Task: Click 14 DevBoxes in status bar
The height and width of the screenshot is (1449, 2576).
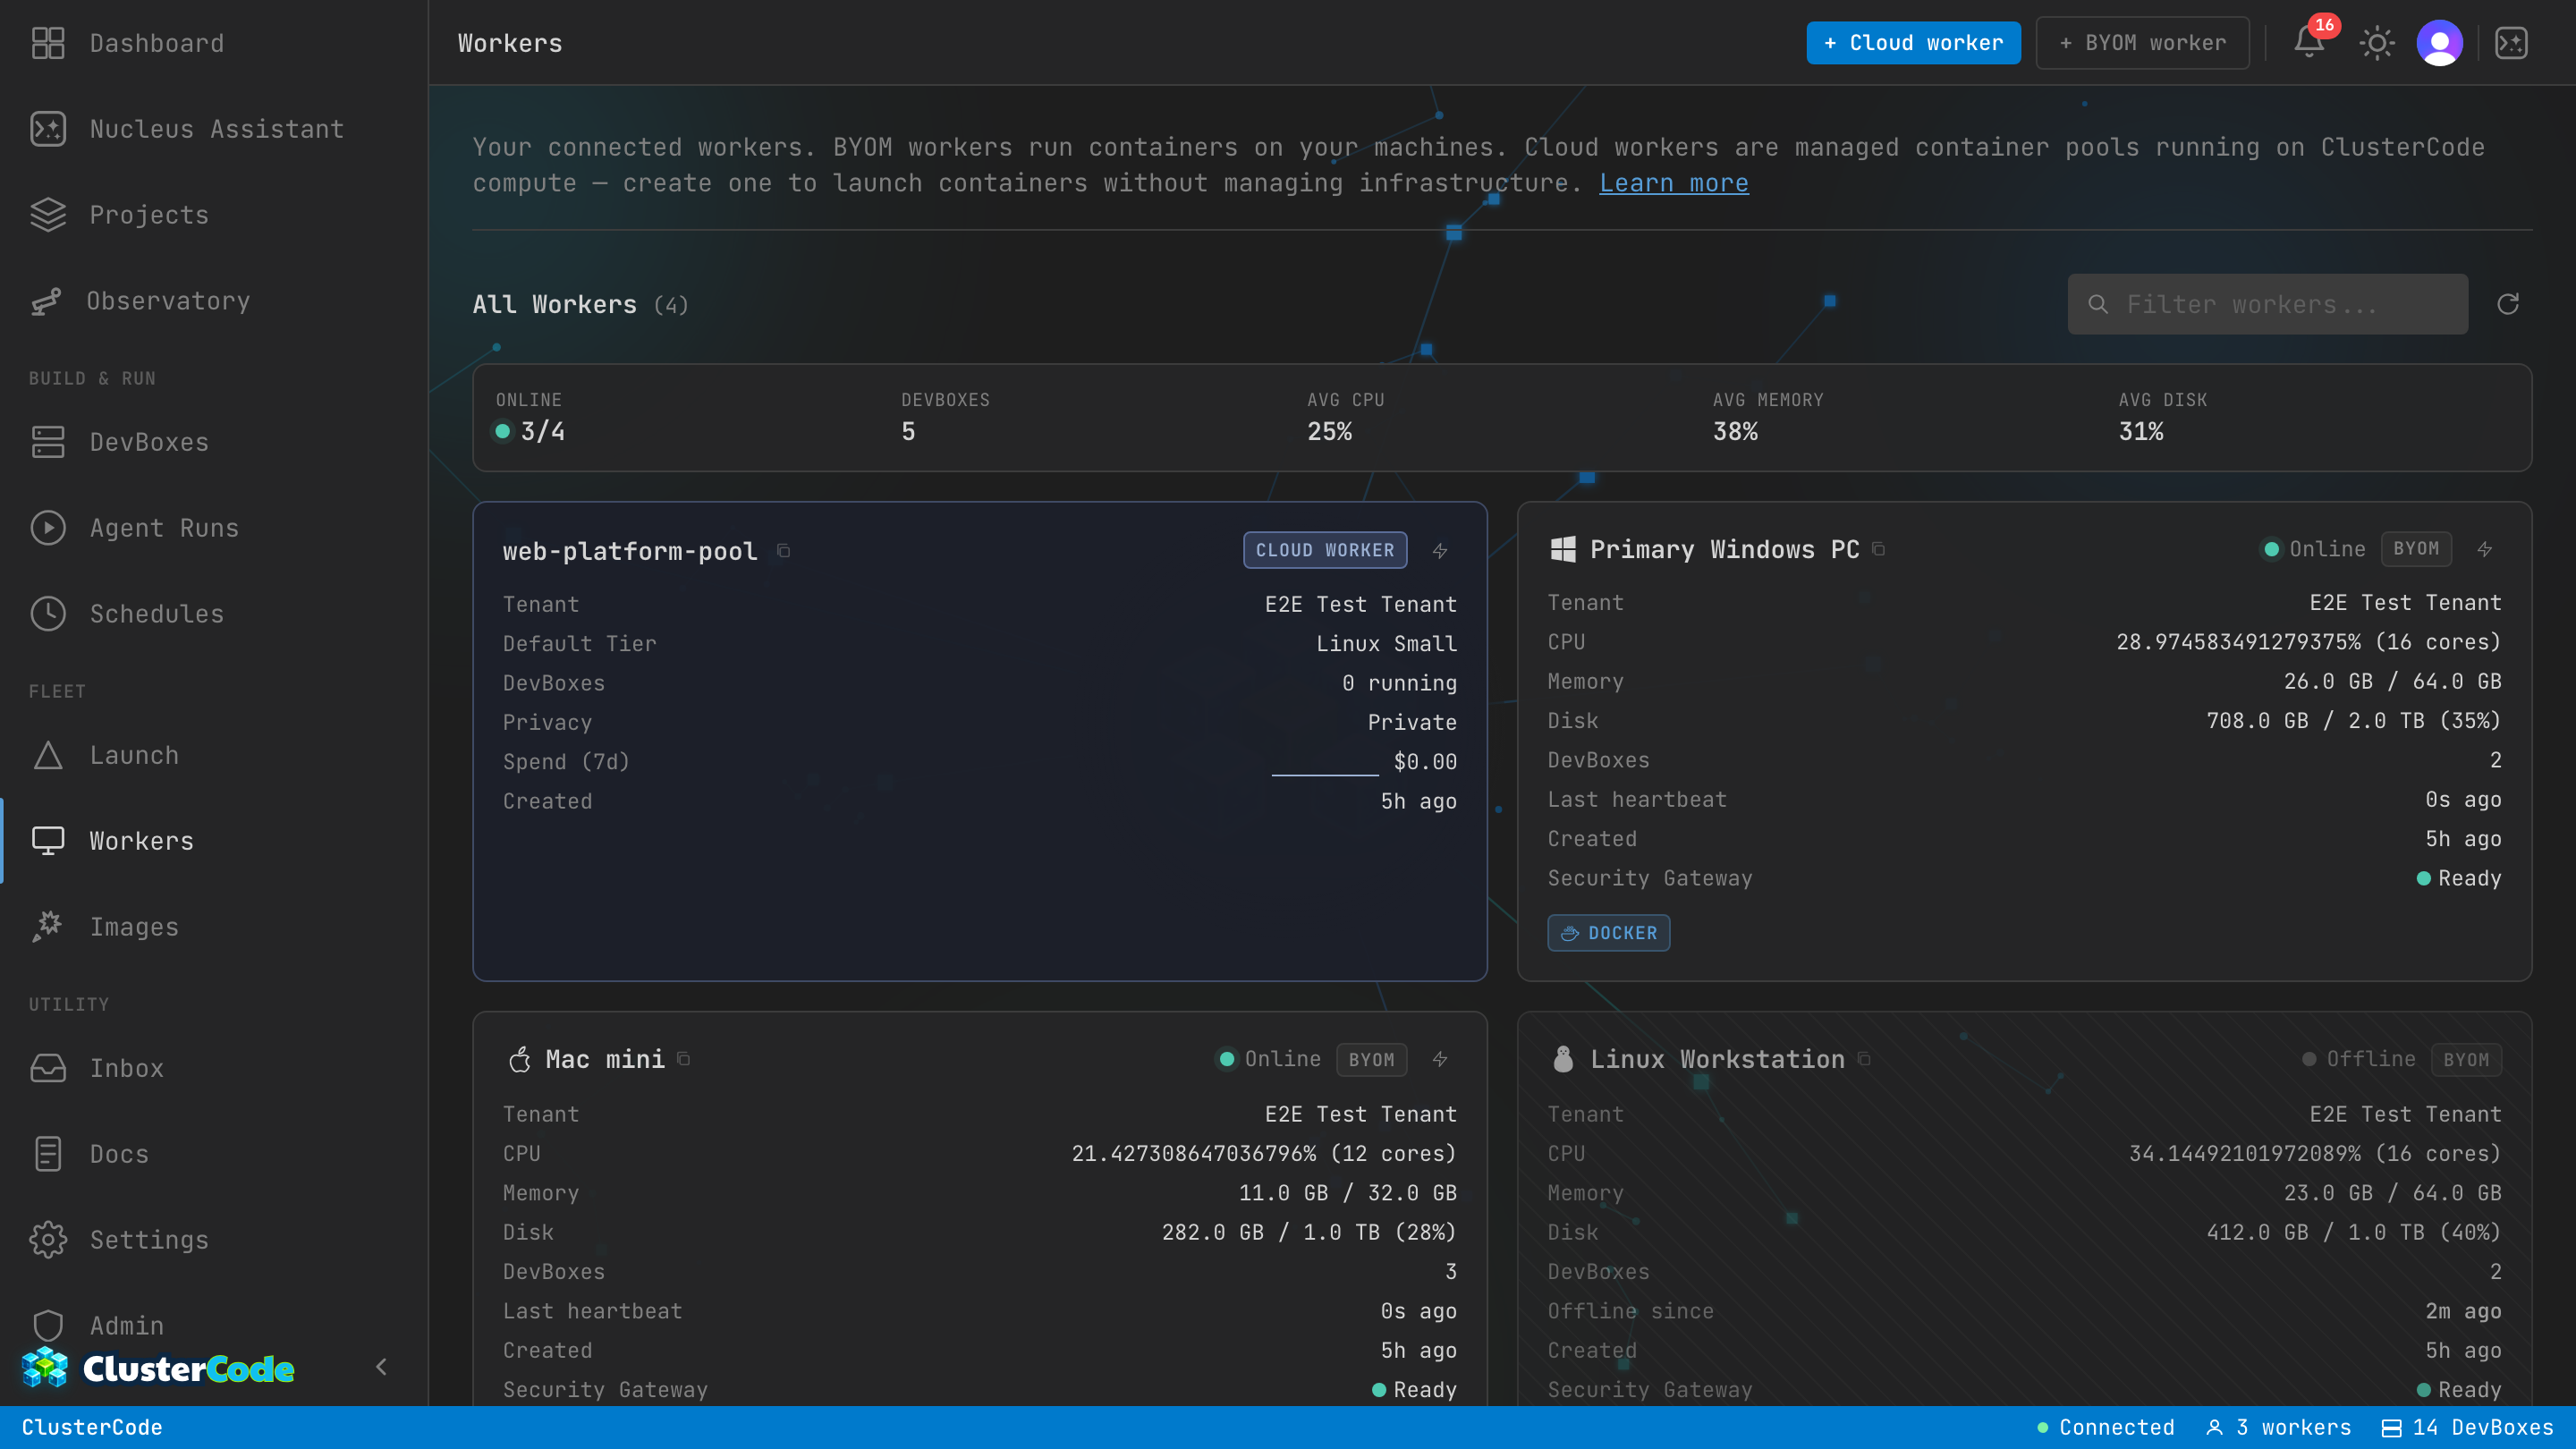Action: [2468, 1427]
